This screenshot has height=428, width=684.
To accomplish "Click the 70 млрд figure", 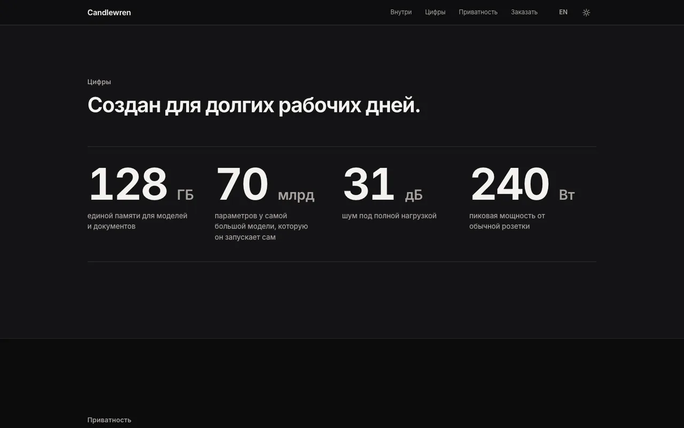I will tap(265, 184).
